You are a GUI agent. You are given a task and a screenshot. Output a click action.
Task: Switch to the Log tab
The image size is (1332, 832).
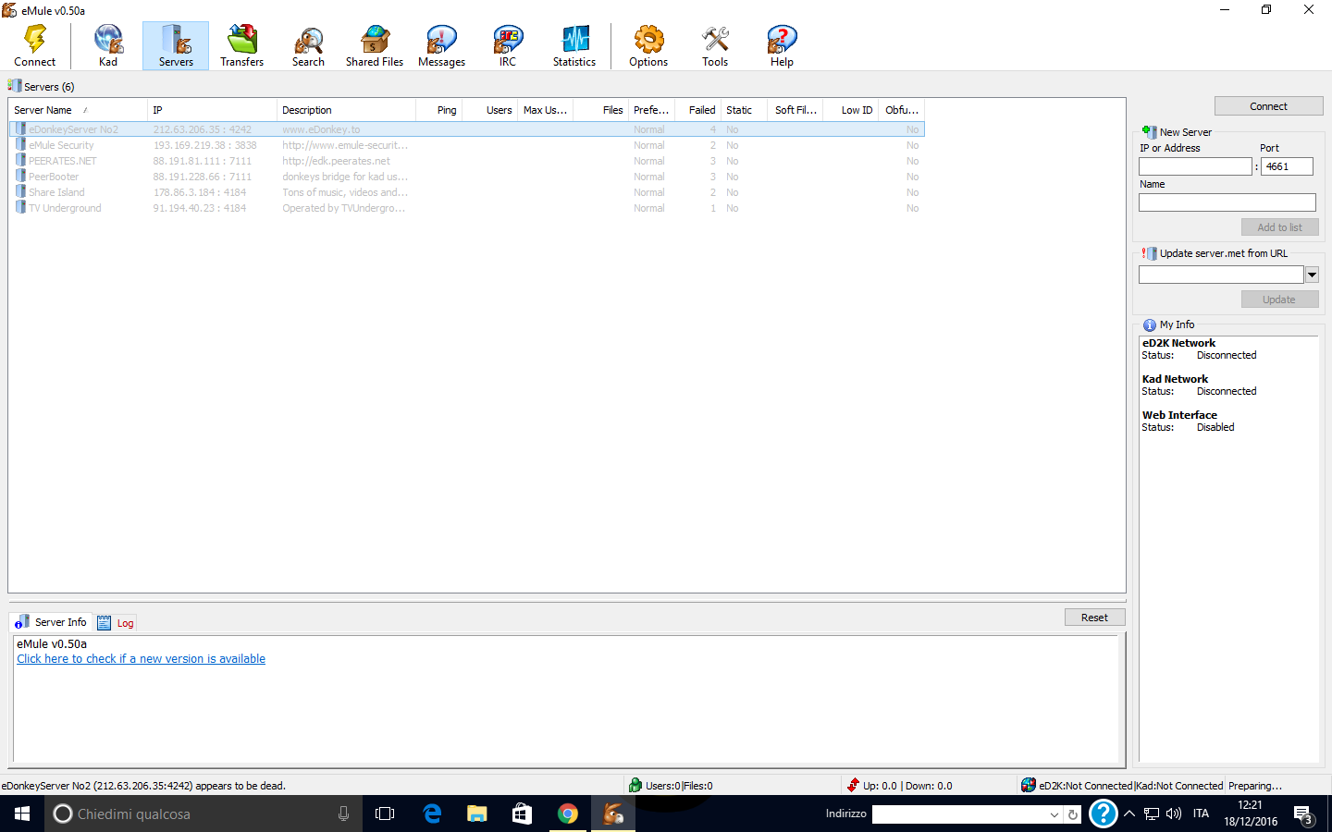(116, 623)
